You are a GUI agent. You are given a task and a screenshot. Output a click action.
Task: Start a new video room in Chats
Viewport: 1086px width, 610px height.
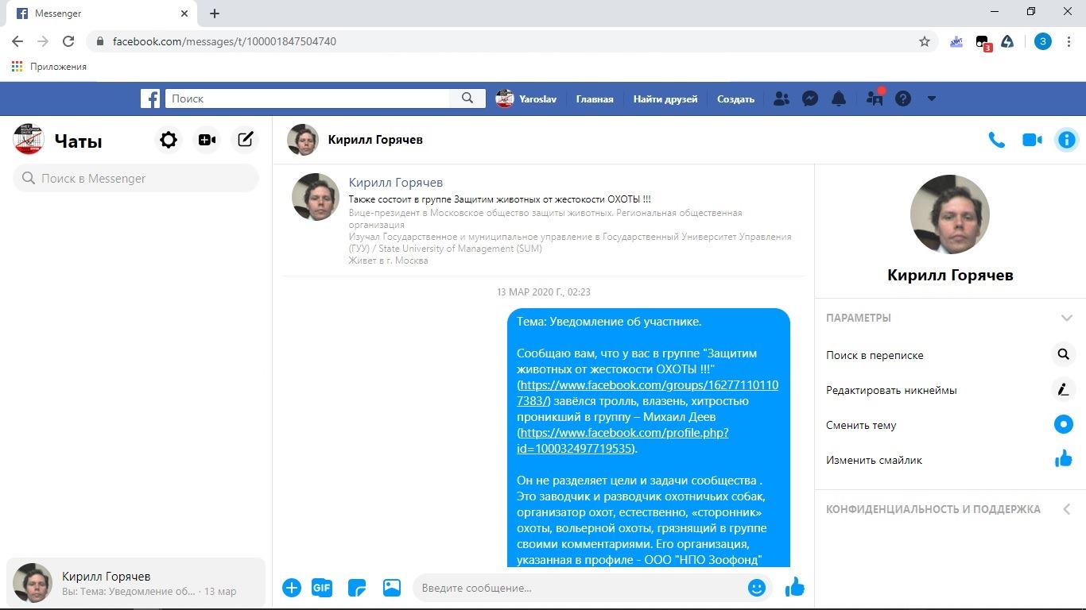pyautogui.click(x=207, y=140)
